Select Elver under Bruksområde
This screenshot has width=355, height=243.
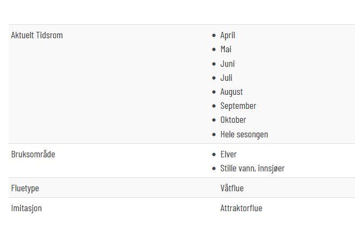tap(228, 155)
